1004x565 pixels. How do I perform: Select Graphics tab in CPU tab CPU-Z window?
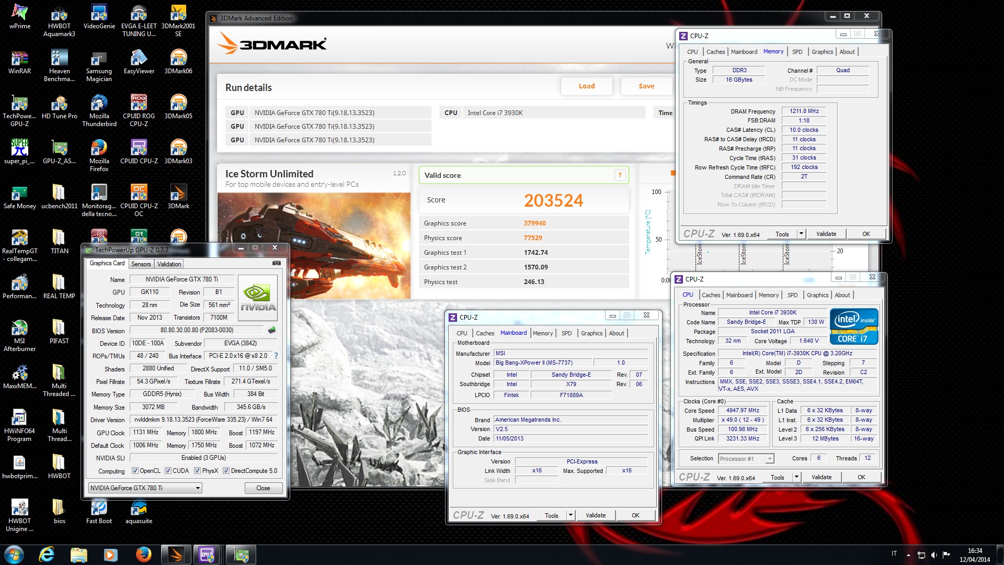pyautogui.click(x=817, y=295)
